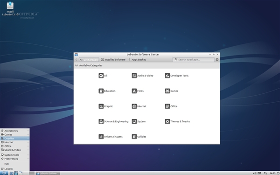Launch the file manager from the panel
This screenshot has width=280, height=175.
pos(12,173)
